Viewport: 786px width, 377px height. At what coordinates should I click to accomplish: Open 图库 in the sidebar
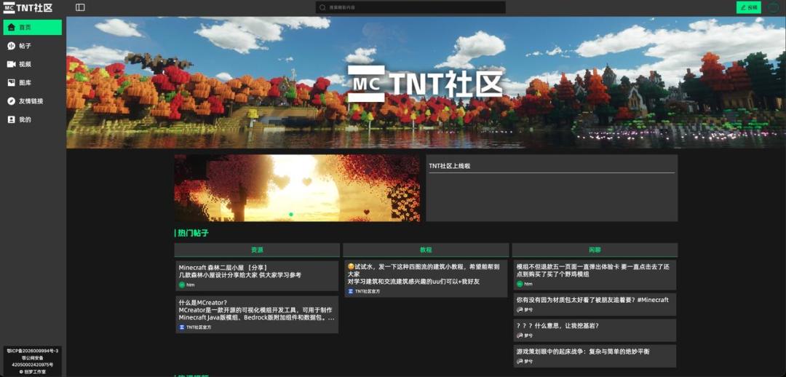click(33, 83)
